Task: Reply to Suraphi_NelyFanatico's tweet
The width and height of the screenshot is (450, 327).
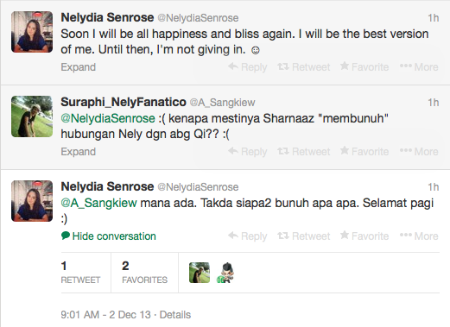Action: 248,152
